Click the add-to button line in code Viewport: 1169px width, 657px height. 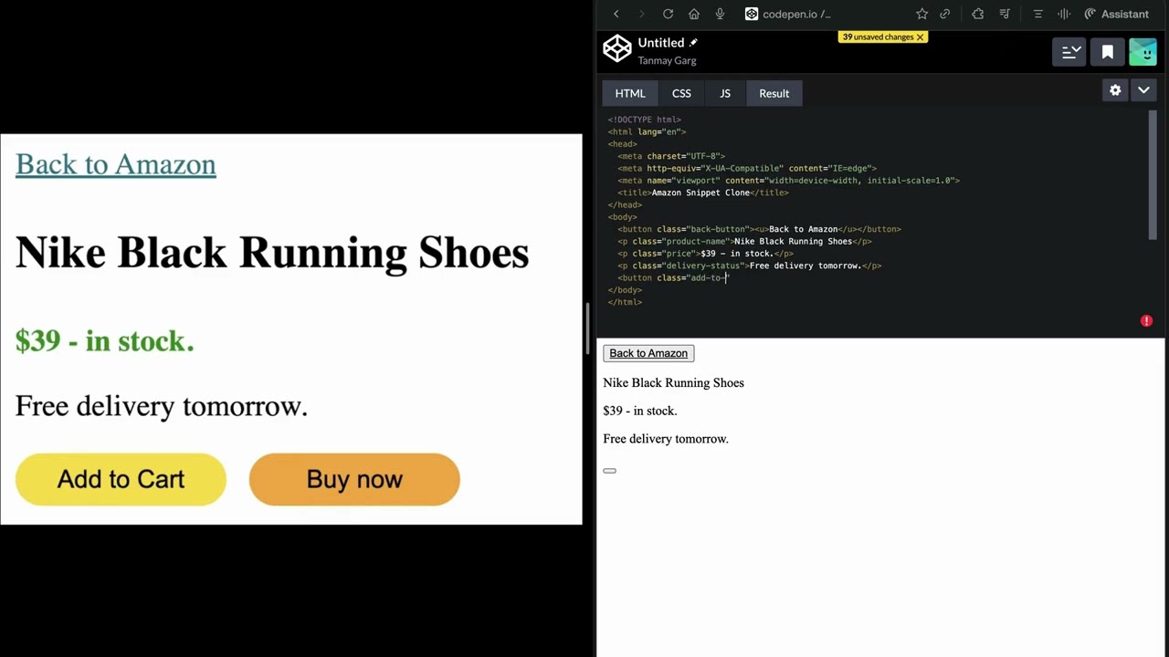[673, 277]
